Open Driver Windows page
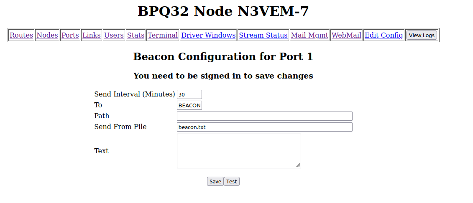This screenshot has height=203, width=473. (208, 35)
